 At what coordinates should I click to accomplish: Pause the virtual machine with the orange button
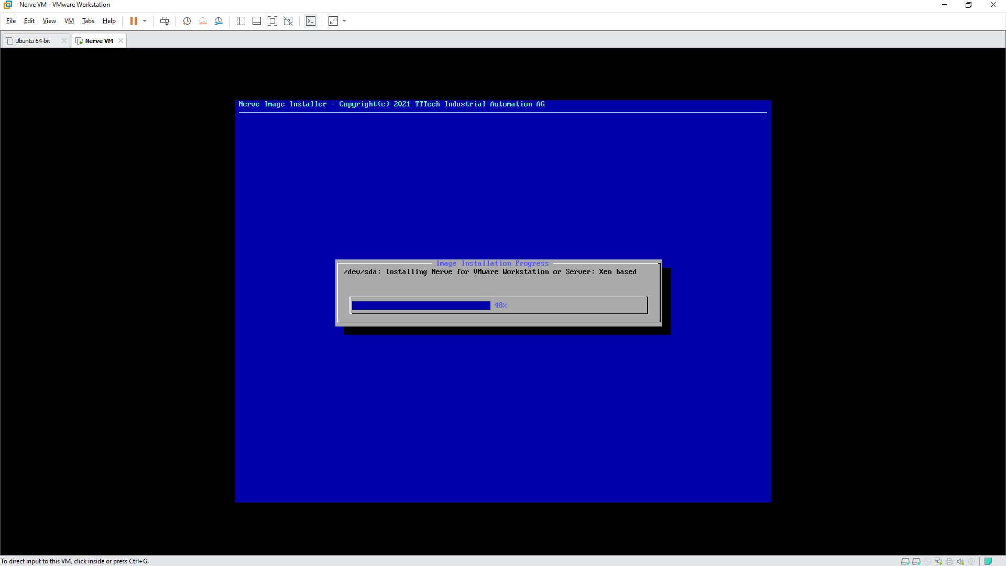point(134,21)
